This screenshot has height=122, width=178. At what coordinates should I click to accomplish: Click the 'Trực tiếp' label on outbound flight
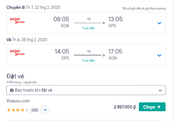[x=88, y=28]
